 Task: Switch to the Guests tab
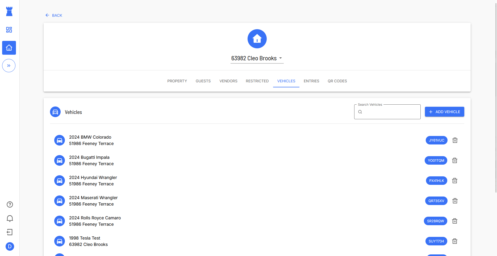tap(203, 81)
